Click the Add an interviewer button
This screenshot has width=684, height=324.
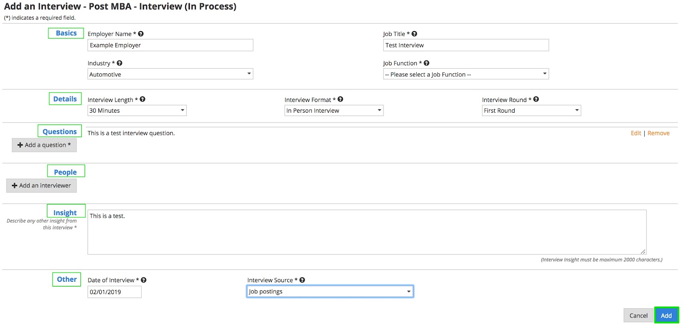[41, 186]
